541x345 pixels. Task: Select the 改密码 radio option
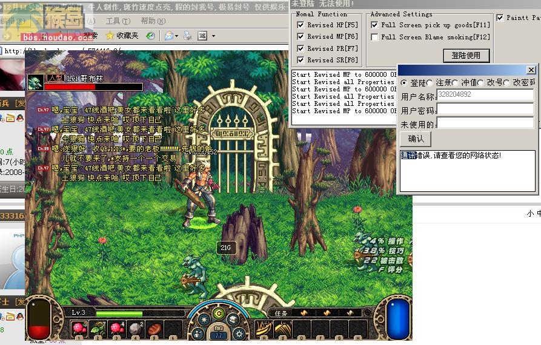(506, 83)
